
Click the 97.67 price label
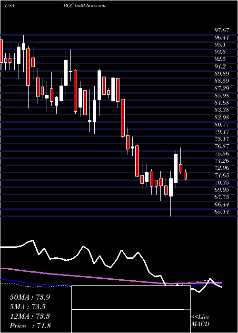pos(222,30)
